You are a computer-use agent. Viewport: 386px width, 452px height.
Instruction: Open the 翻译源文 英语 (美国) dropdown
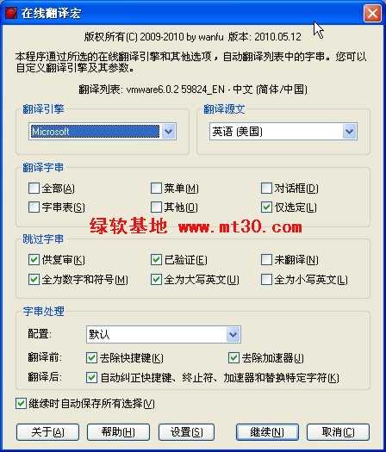(x=349, y=132)
